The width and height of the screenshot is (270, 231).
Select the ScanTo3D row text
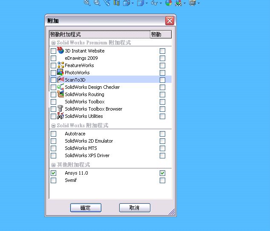75,80
